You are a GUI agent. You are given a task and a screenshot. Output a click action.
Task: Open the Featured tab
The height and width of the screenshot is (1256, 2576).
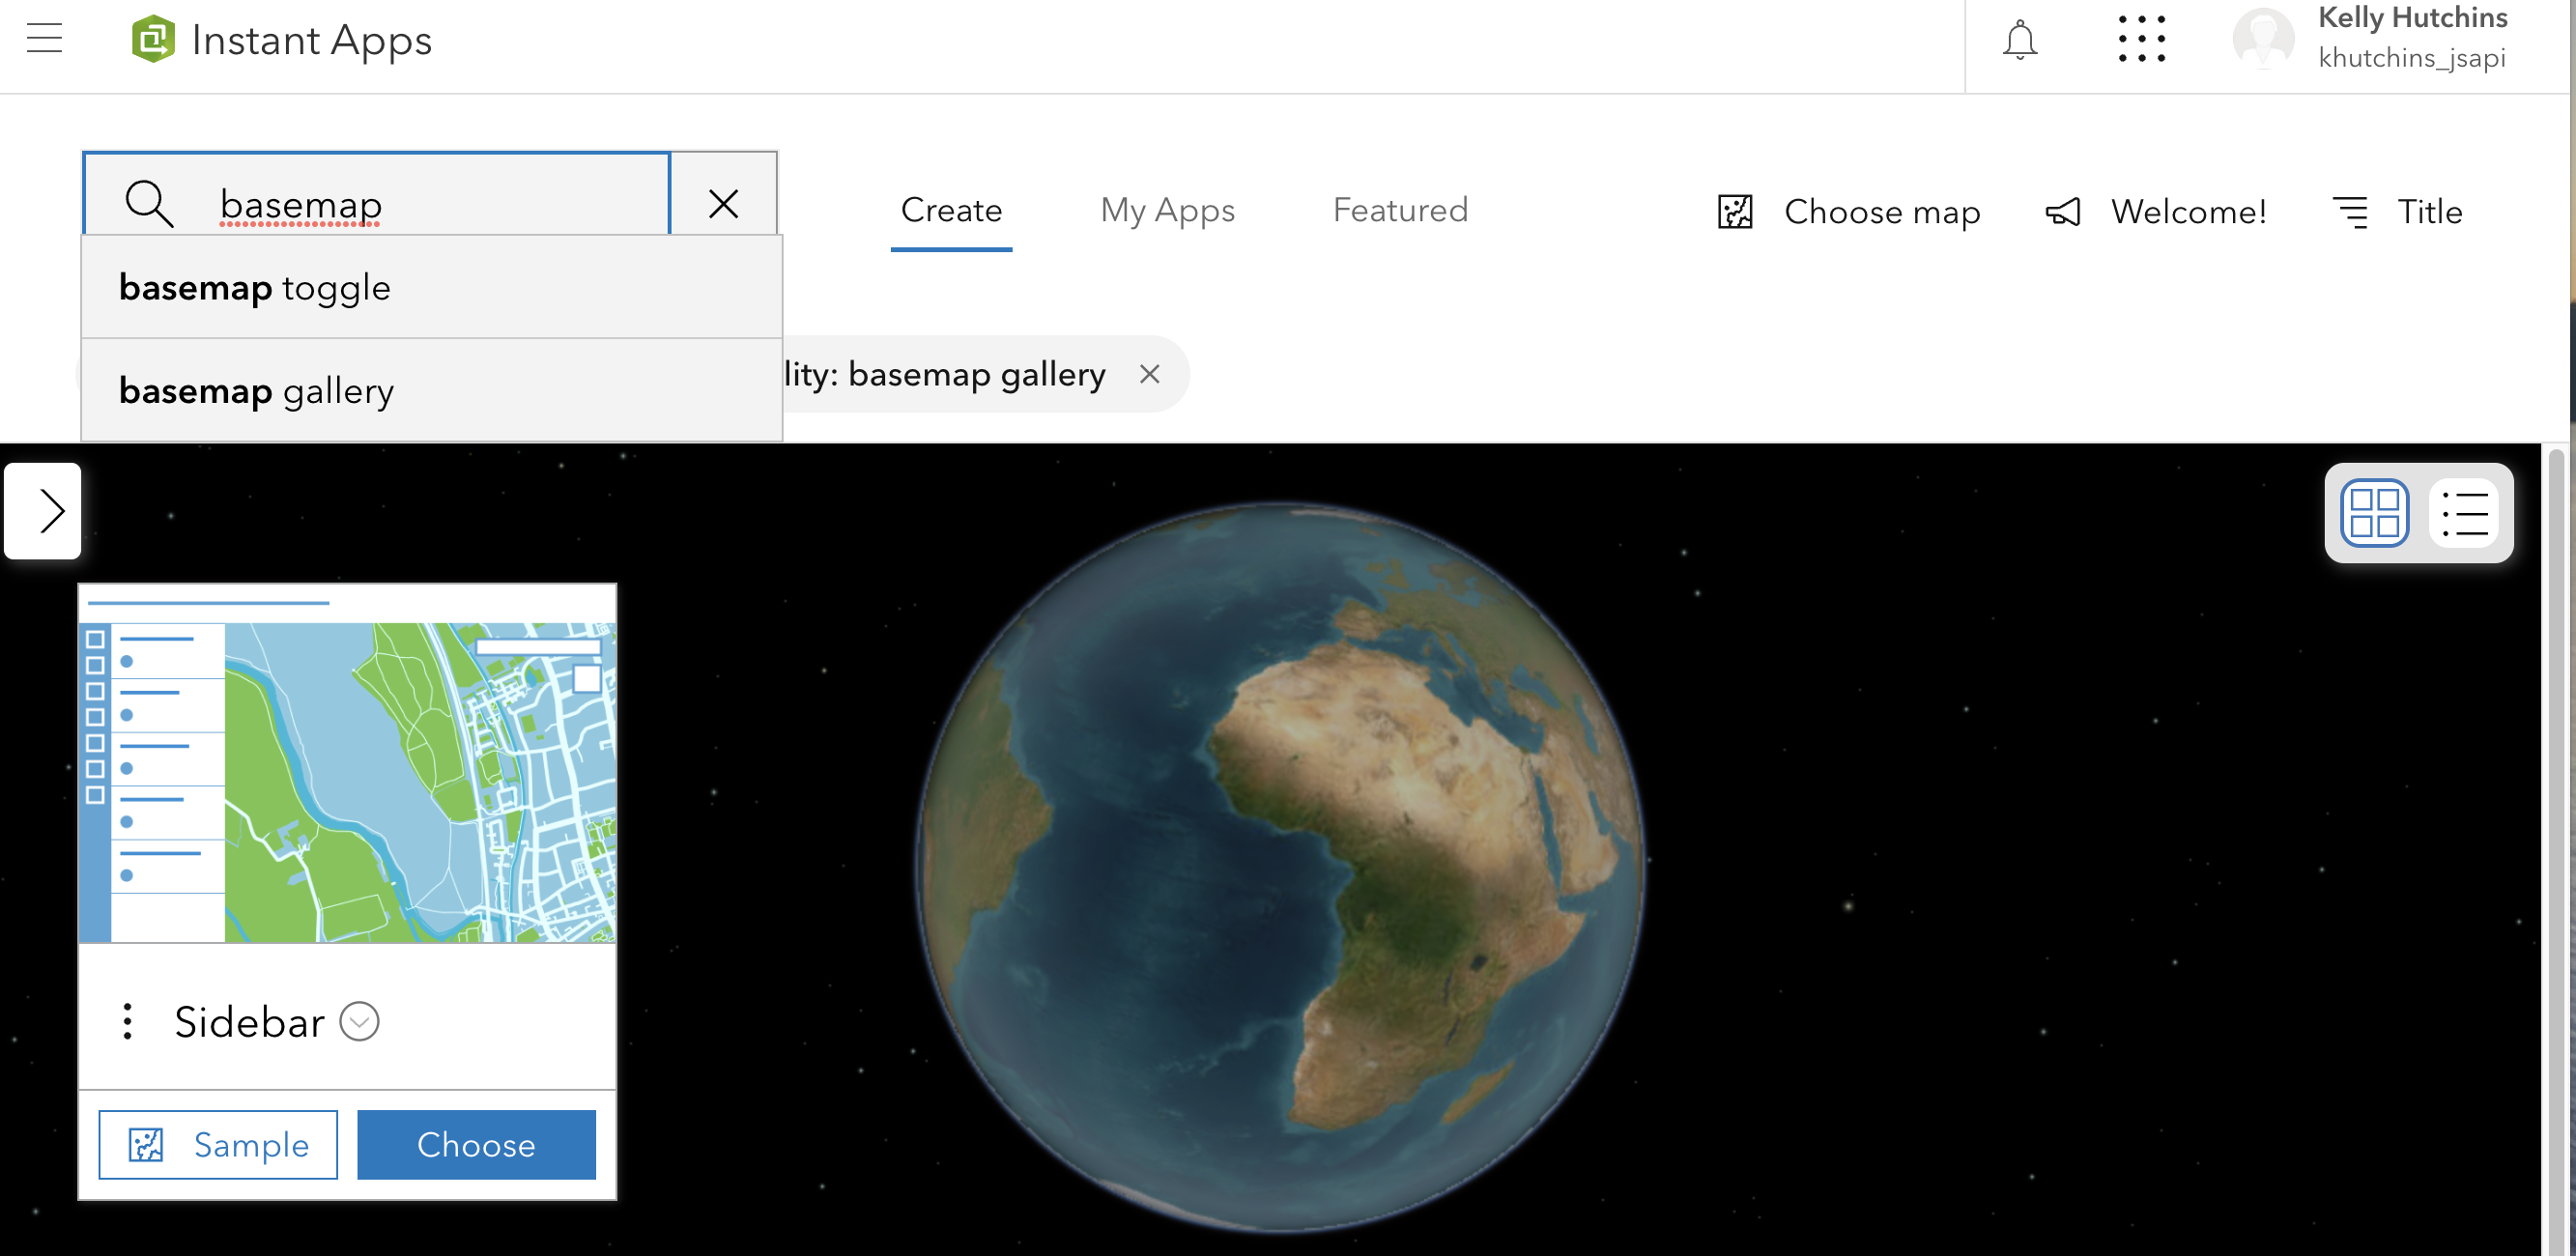pos(1400,210)
